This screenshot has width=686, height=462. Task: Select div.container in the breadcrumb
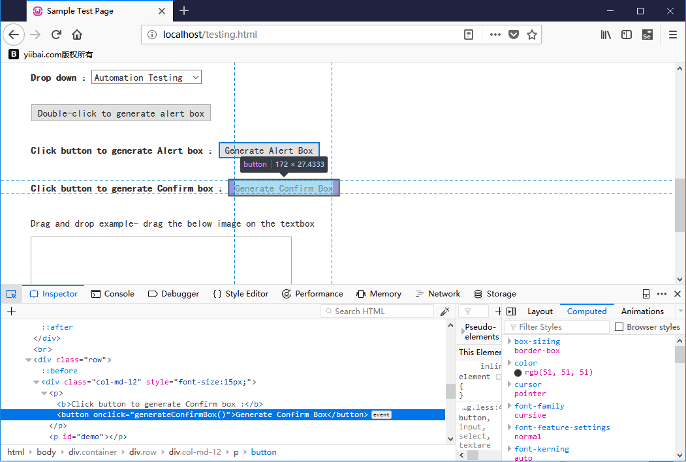[93, 452]
